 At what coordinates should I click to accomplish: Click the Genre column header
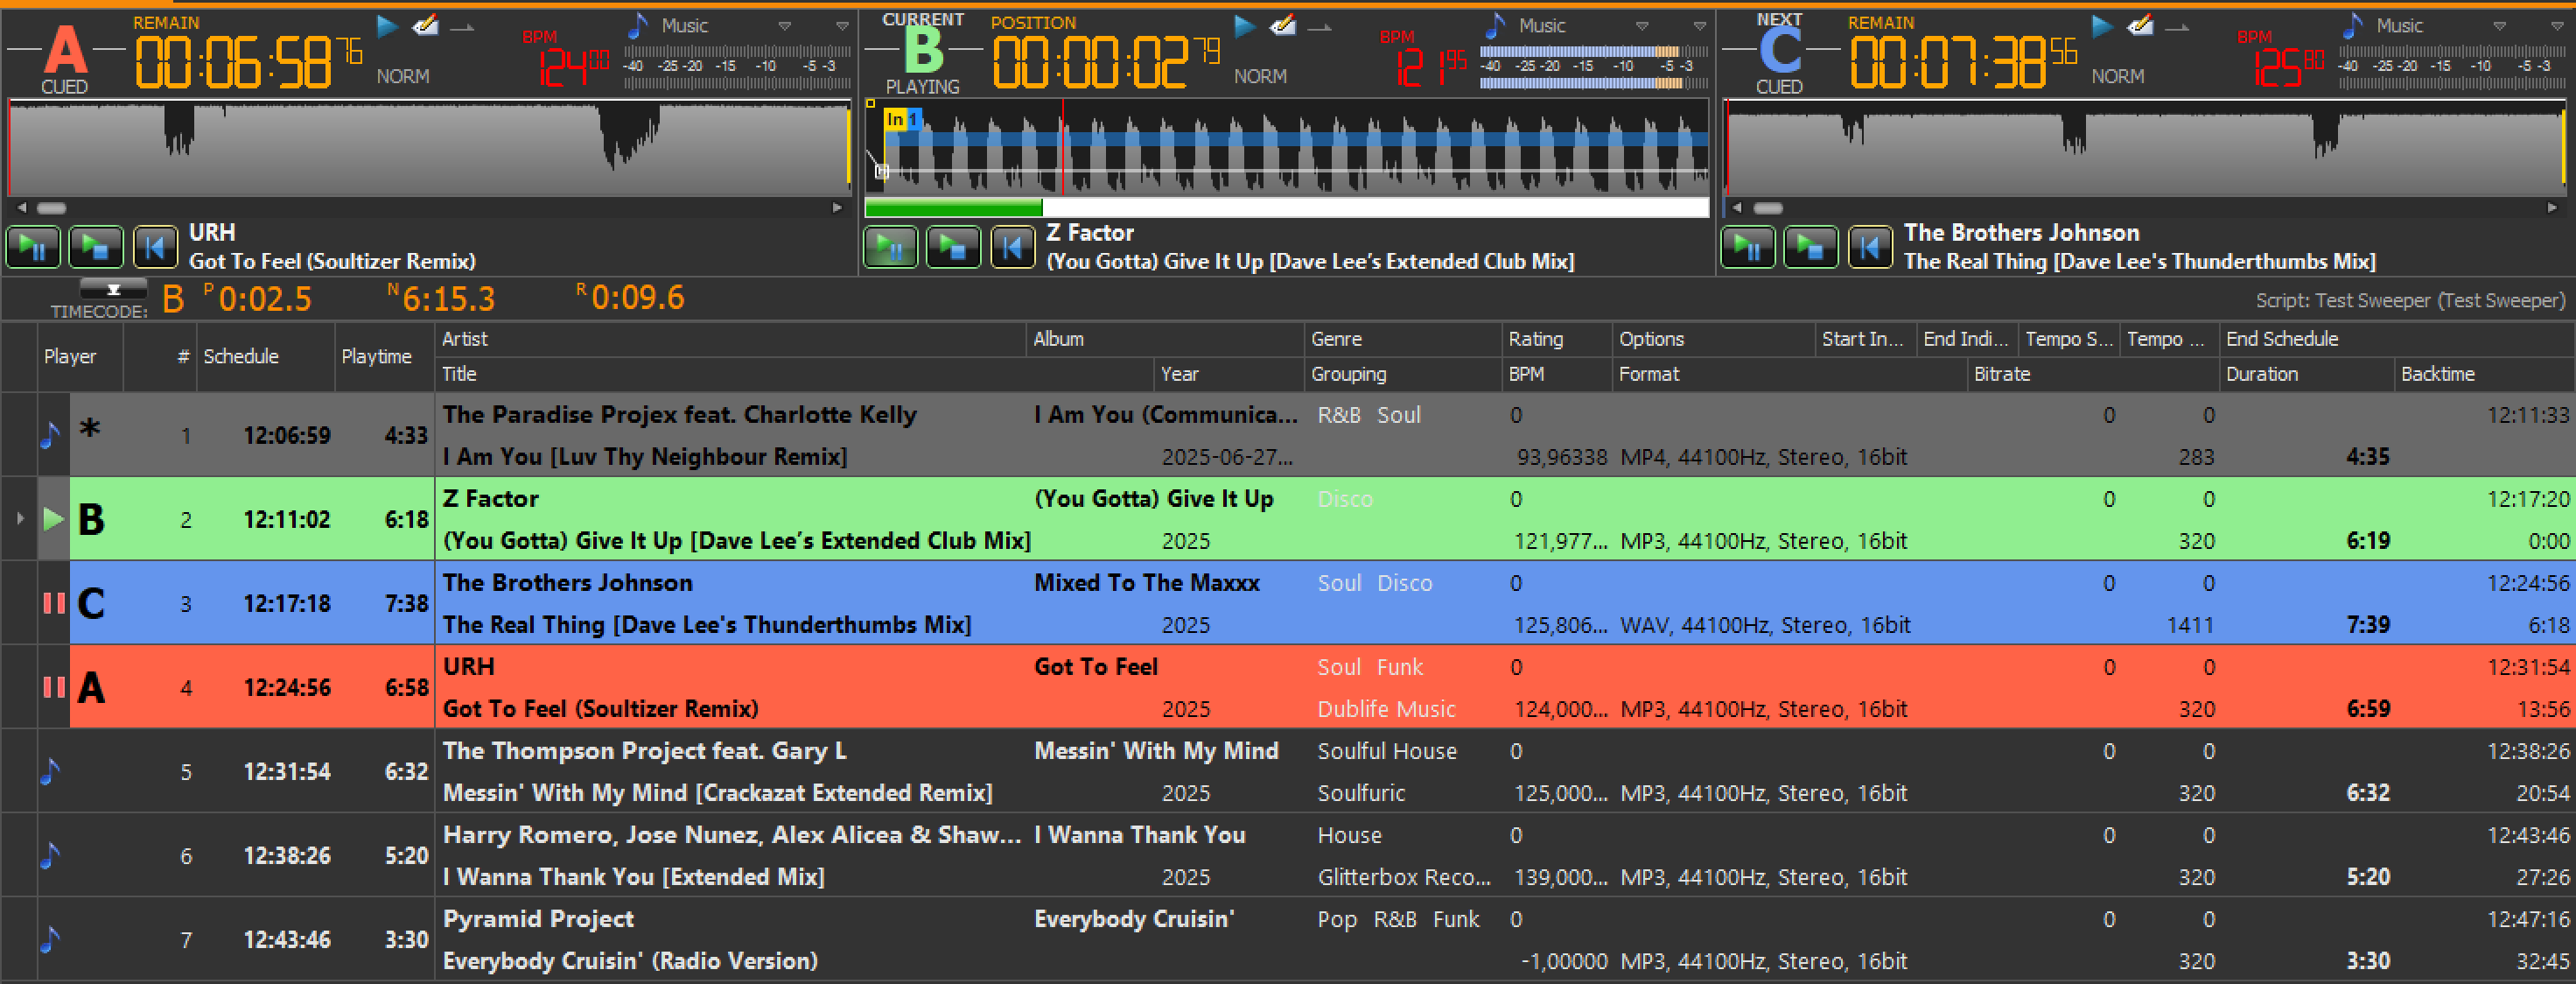(x=1336, y=339)
